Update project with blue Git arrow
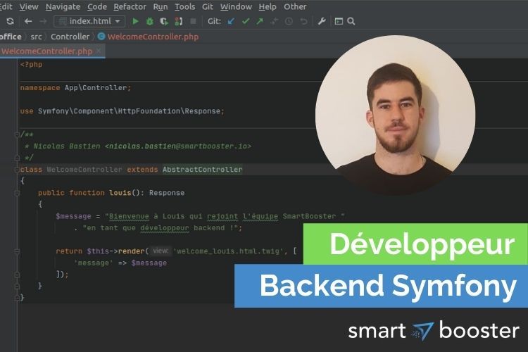Screen dimensions: 528x352 click(231, 21)
